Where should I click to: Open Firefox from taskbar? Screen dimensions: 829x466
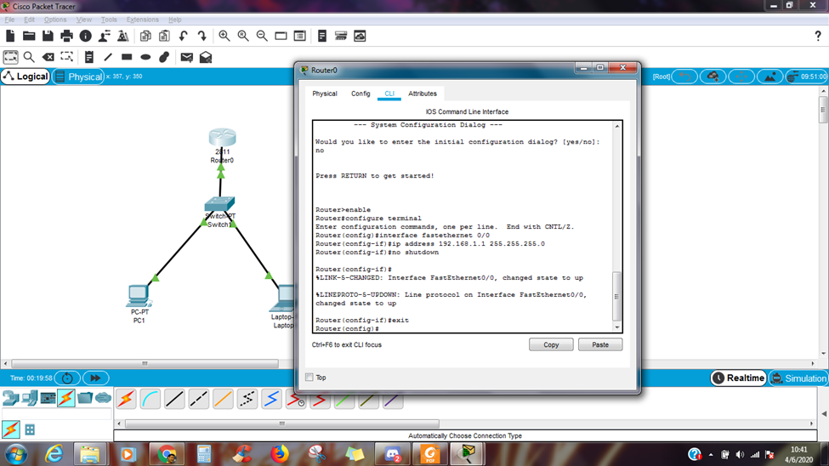tap(280, 454)
